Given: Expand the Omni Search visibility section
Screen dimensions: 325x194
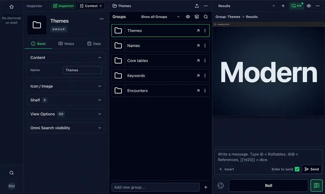Looking at the screenshot, I should coord(66,128).
